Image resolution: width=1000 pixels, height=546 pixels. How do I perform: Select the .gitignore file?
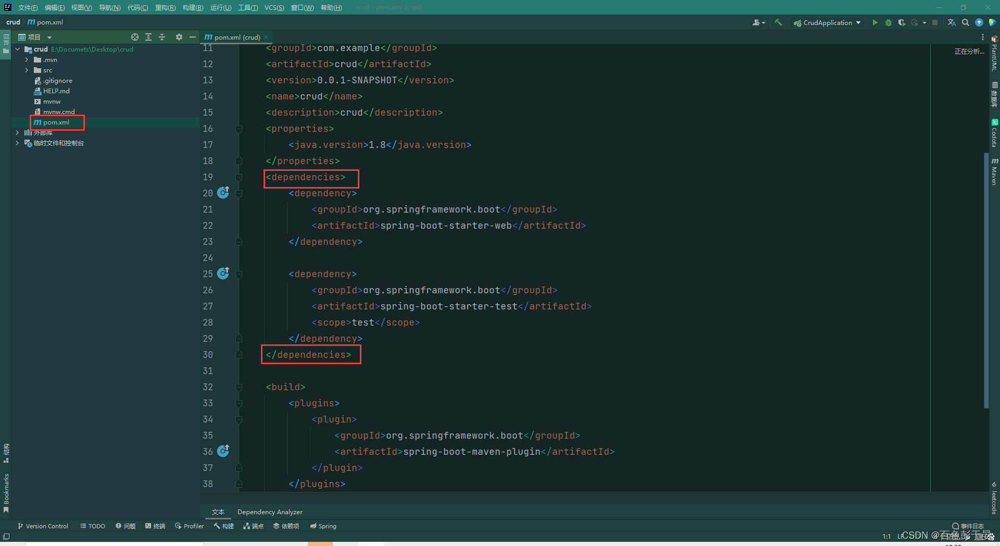53,81
